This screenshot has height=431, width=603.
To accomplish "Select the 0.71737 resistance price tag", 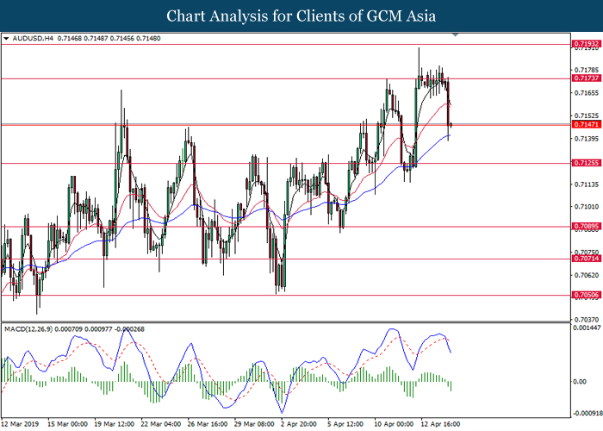I will coord(586,78).
